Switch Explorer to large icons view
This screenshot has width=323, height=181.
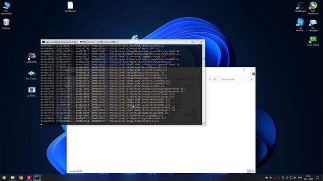(x=253, y=171)
